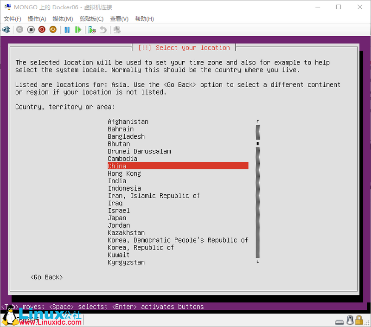The height and width of the screenshot is (327, 371).
Task: Select Japan from the country list
Action: (117, 218)
